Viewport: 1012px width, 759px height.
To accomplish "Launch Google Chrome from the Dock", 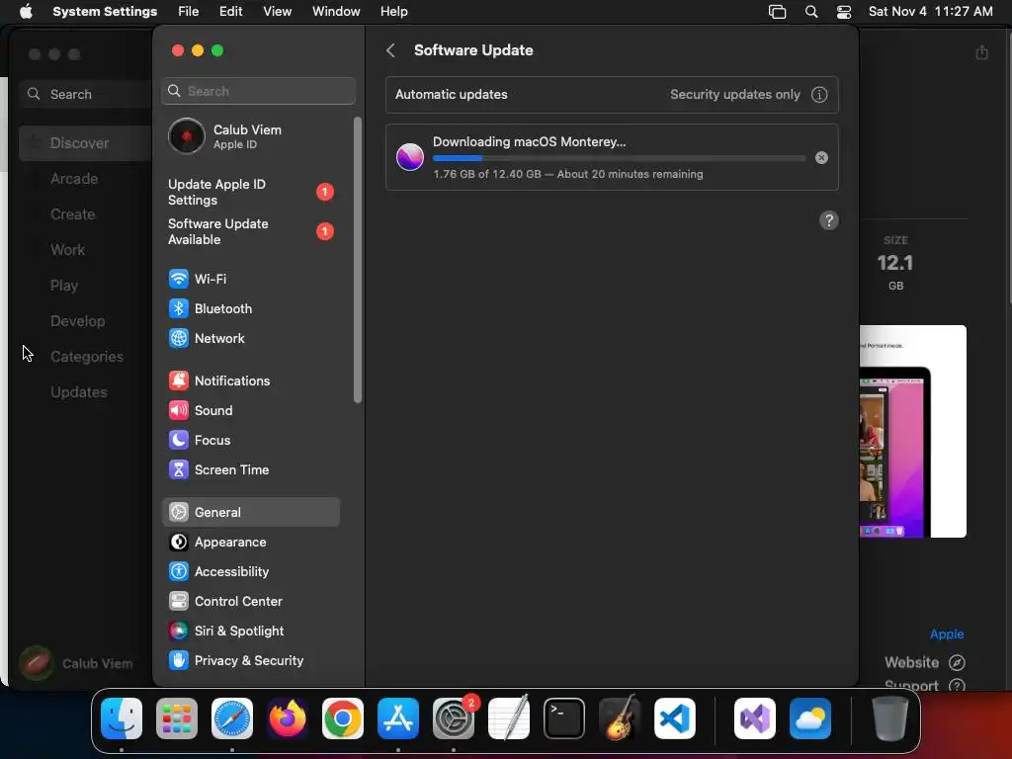I will coord(343,718).
